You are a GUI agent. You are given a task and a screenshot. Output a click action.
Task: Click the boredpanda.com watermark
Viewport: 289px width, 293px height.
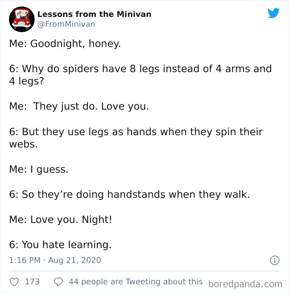click(245, 284)
